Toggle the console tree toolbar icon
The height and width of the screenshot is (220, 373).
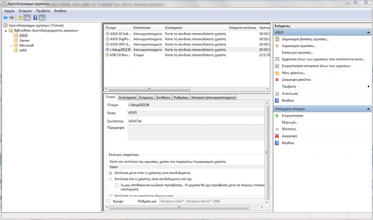(x=27, y=18)
